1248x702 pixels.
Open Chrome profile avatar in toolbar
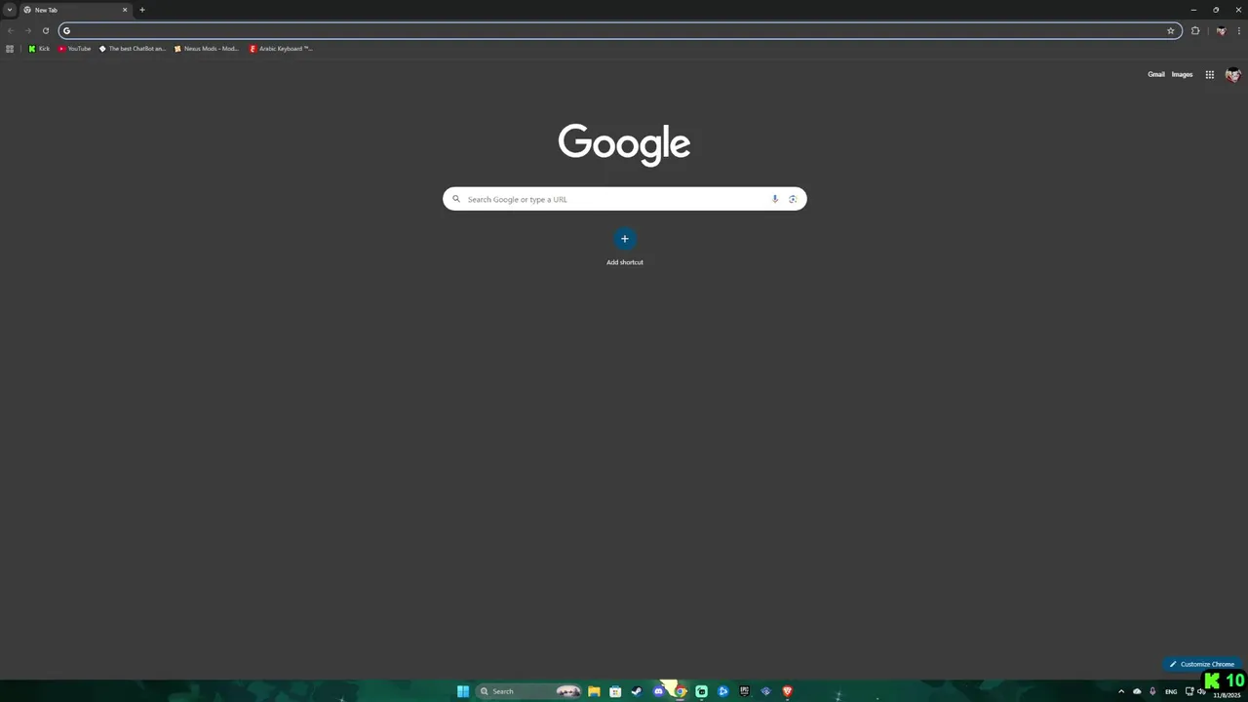(1221, 30)
